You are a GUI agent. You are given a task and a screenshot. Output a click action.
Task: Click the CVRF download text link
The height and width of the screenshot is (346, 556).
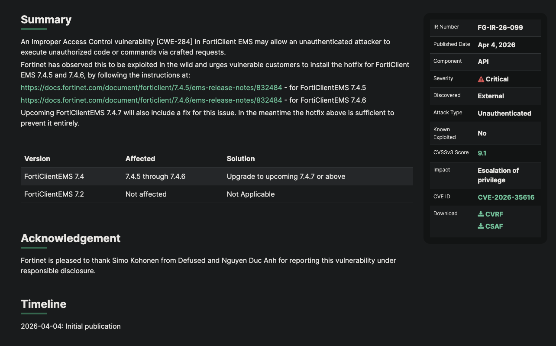494,214
